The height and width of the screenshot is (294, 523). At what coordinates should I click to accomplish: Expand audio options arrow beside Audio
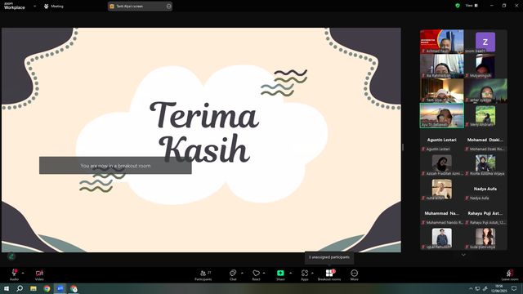coord(23,273)
